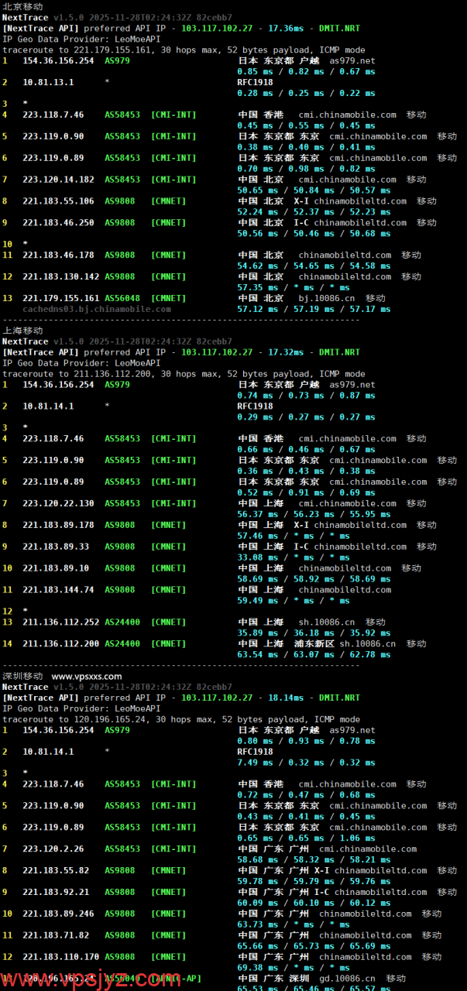
Task: Select hop IP 10.81.13.1
Action: [48, 82]
